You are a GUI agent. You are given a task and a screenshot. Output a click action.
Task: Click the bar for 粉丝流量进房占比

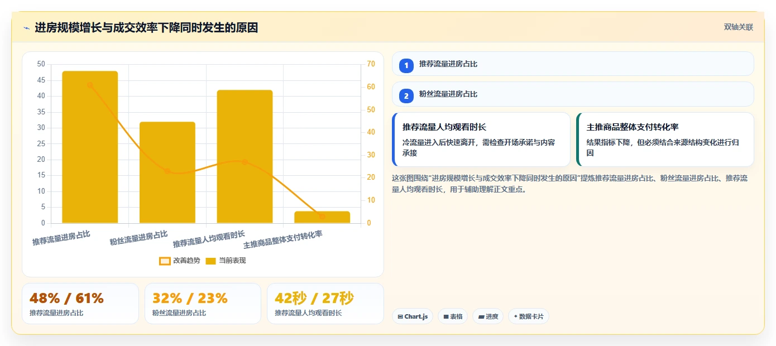(x=167, y=172)
